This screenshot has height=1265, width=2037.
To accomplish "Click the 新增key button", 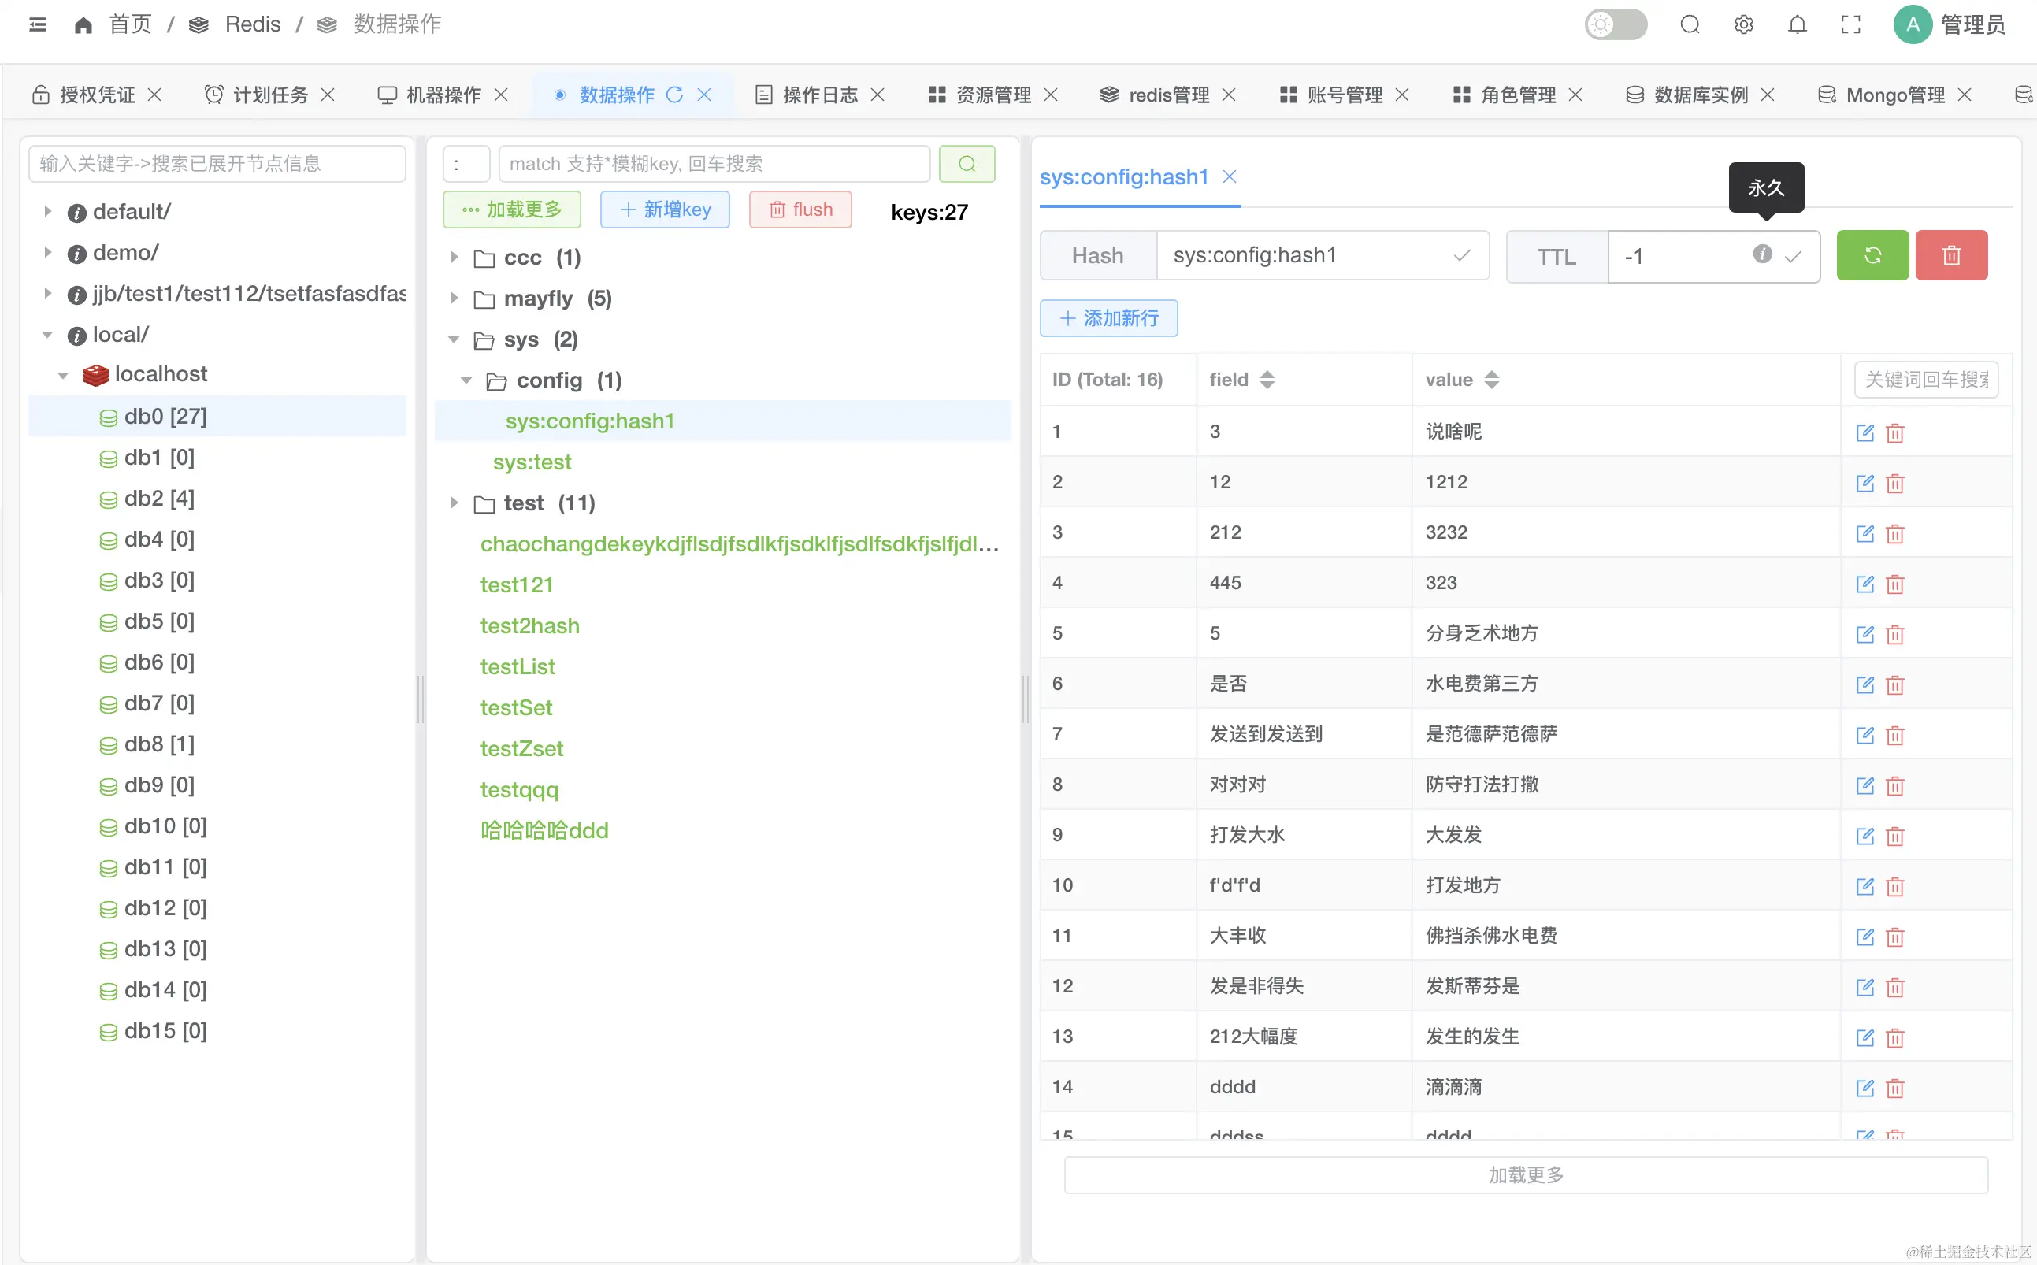I will tap(665, 210).
